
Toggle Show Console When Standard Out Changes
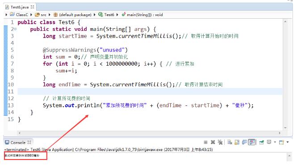pos(244,142)
